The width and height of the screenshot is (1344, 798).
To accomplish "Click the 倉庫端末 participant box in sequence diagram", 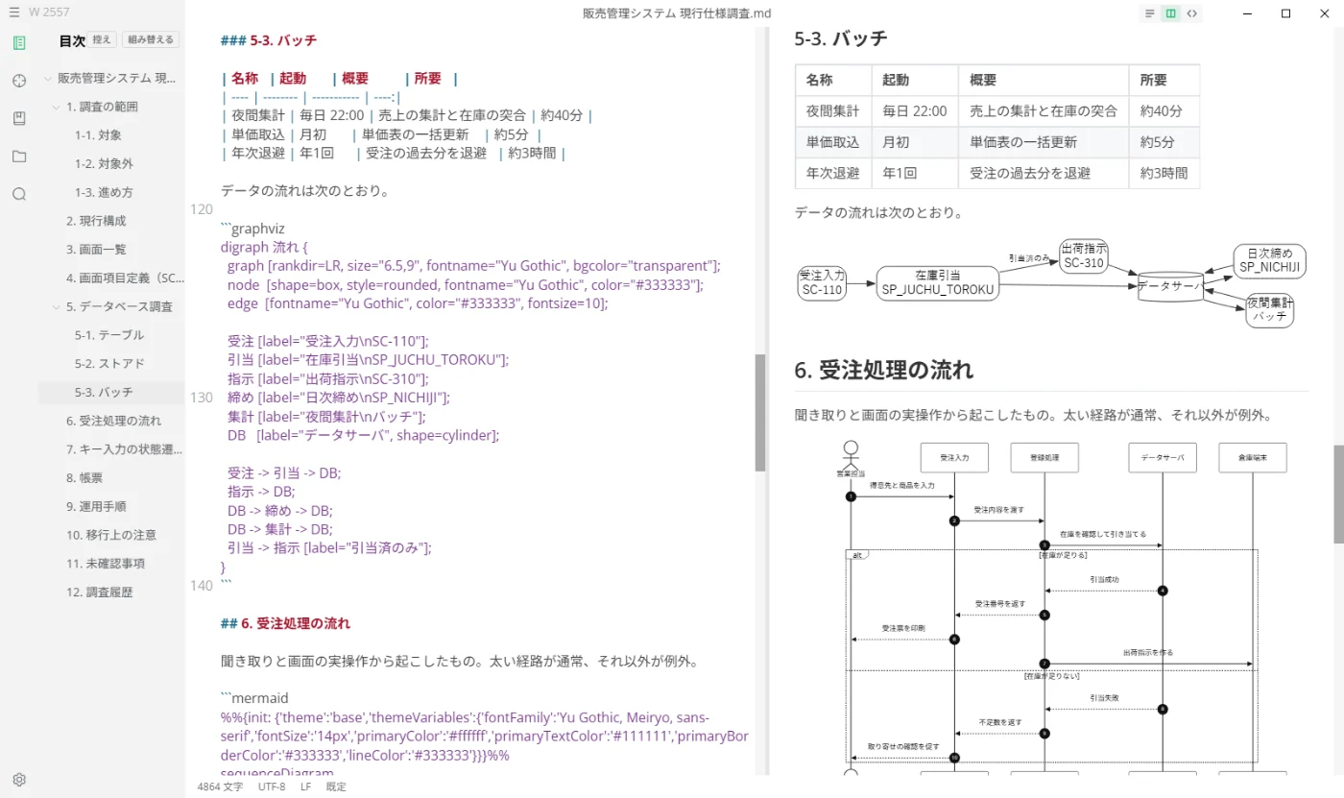I will pyautogui.click(x=1252, y=458).
